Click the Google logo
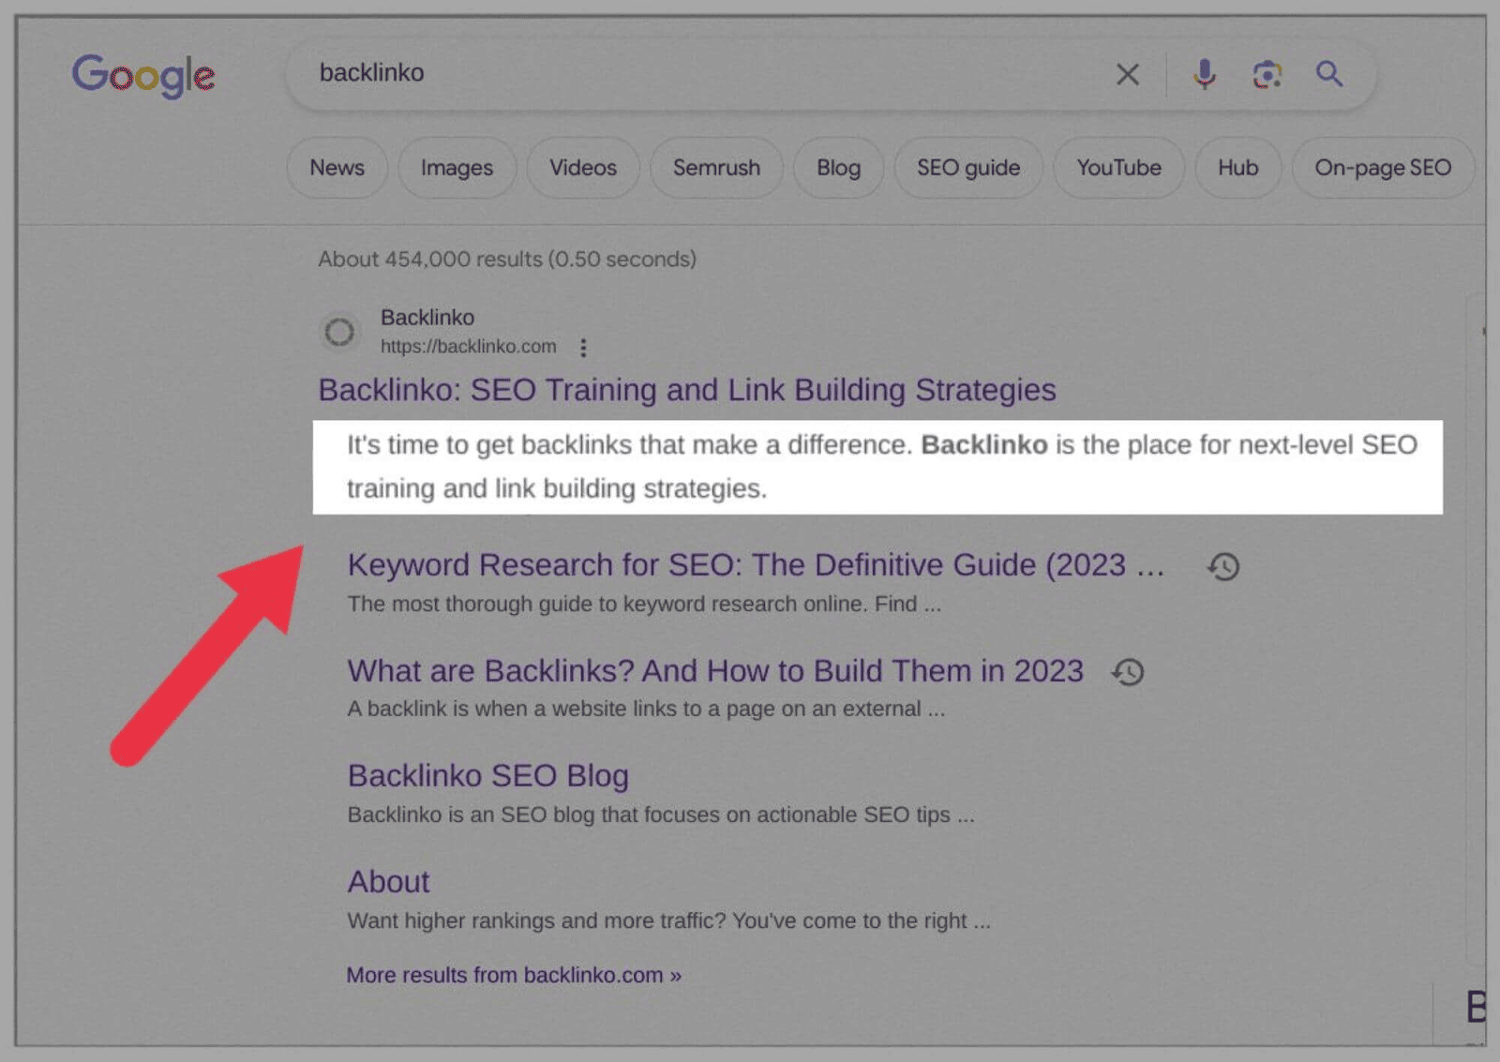Image resolution: width=1500 pixels, height=1062 pixels. pyautogui.click(x=142, y=75)
